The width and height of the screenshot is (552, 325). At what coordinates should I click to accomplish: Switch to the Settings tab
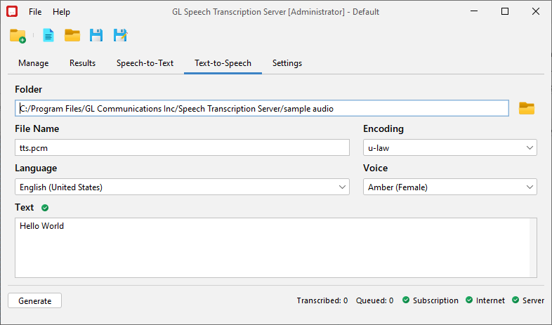tap(287, 63)
